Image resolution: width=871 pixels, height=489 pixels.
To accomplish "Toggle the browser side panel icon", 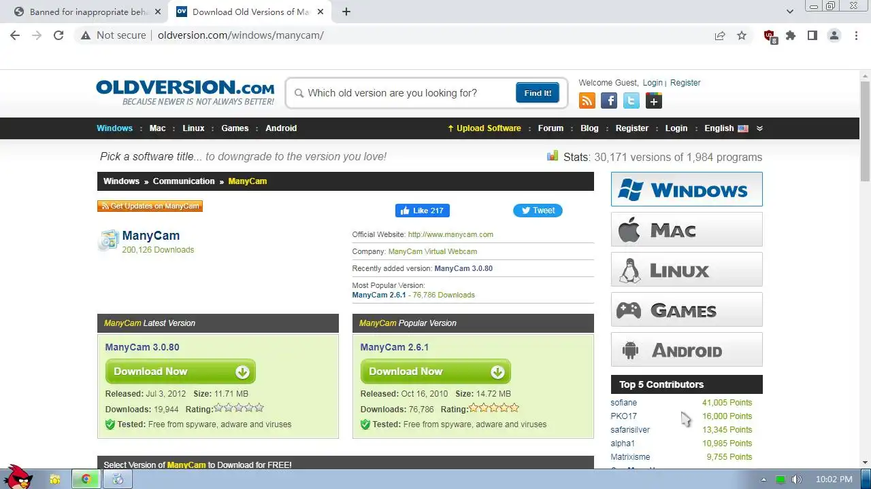I will pyautogui.click(x=812, y=35).
